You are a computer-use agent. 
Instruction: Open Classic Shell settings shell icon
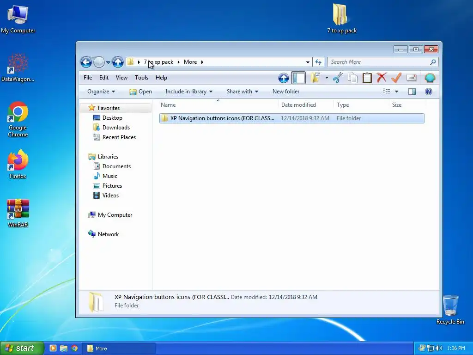click(x=430, y=78)
